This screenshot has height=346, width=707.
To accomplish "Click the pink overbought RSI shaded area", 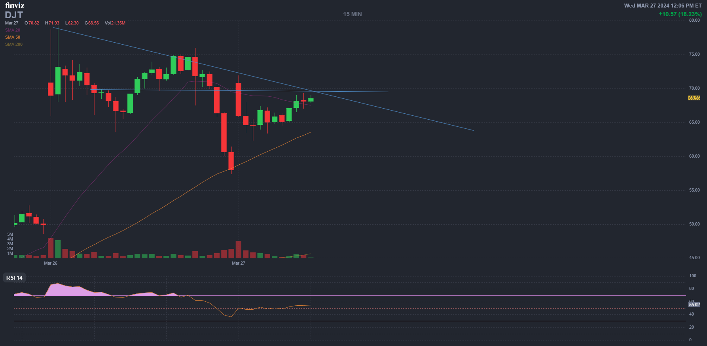I will click(63, 290).
